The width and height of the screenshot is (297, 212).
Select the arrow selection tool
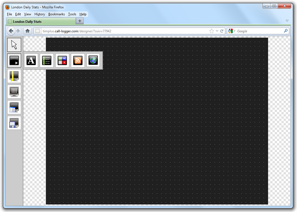click(14, 45)
